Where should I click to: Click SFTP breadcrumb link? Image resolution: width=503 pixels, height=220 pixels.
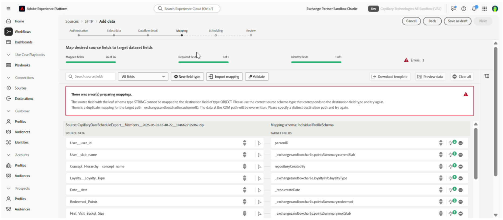click(89, 21)
